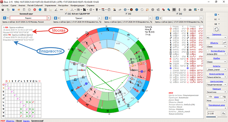The width and height of the screenshot is (228, 122).
Task: Click the circular refresh button in right panel
Action: tap(216, 30)
